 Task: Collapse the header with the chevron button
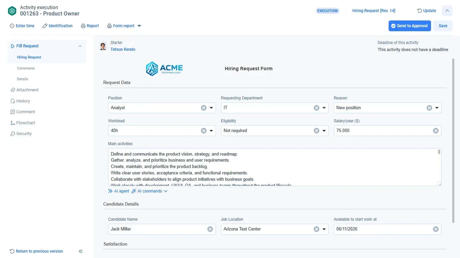(447, 11)
